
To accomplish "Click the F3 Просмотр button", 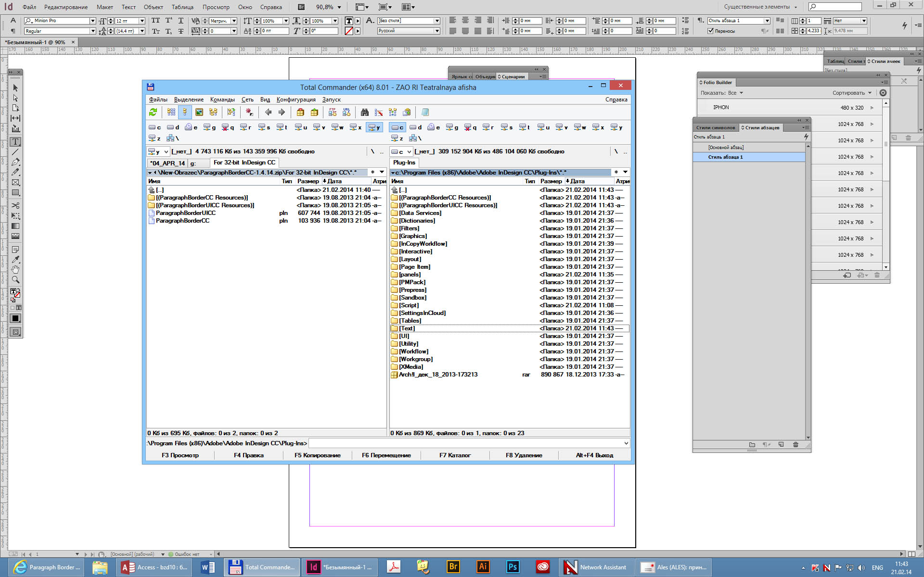I will click(x=180, y=455).
